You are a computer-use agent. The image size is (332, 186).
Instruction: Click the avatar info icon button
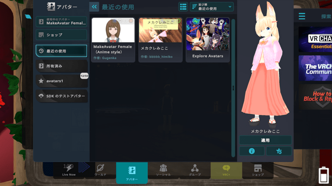[251, 151]
